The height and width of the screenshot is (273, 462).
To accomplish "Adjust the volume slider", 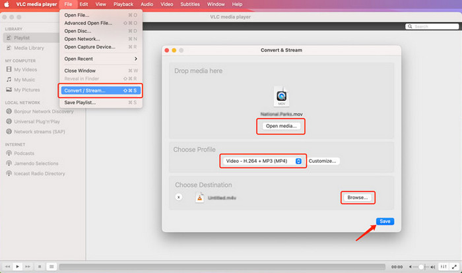I will [x=422, y=266].
